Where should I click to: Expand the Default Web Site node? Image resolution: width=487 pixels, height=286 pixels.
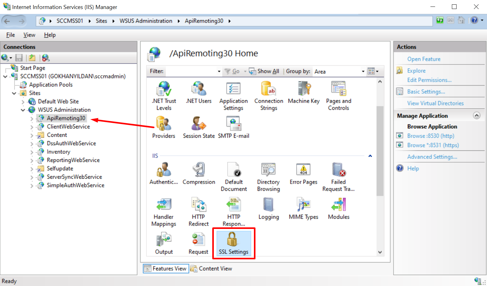click(23, 101)
